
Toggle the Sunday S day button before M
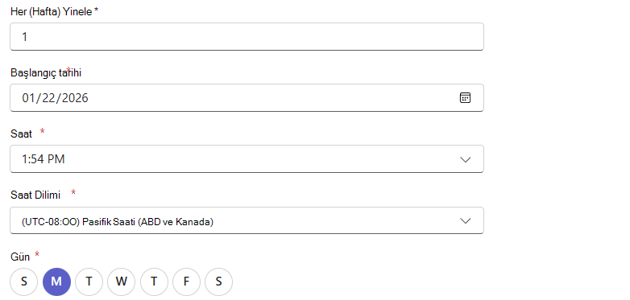point(23,282)
